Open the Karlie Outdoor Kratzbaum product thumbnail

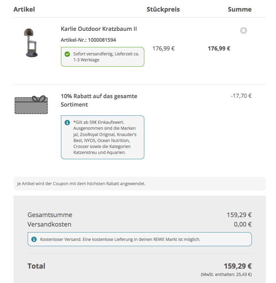(31, 42)
